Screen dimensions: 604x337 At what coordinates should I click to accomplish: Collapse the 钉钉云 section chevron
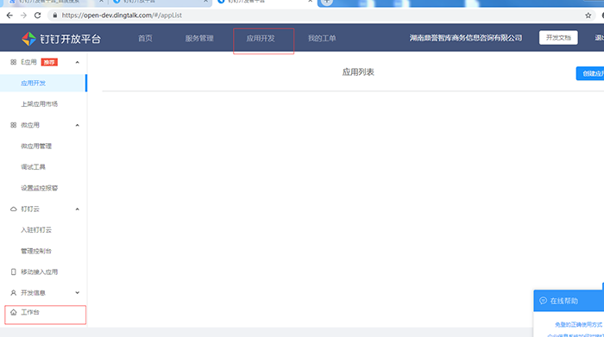point(77,209)
